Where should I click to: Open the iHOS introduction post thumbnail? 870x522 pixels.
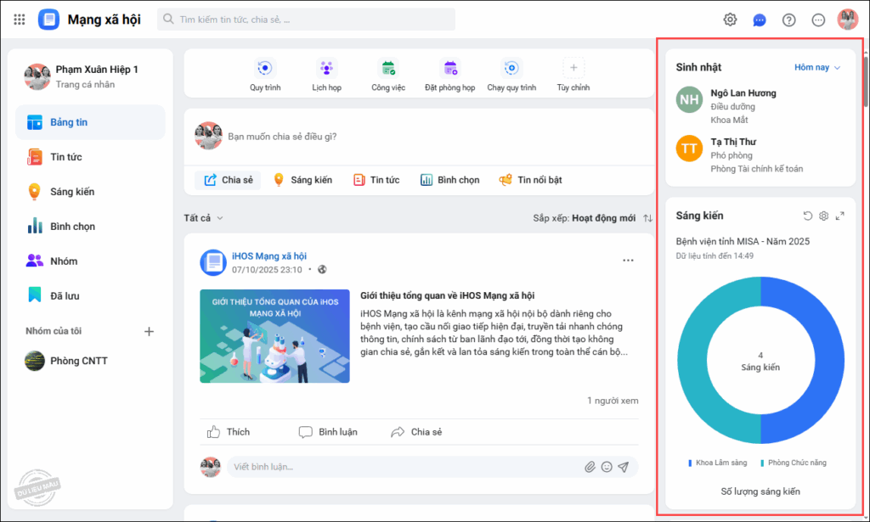(x=274, y=336)
